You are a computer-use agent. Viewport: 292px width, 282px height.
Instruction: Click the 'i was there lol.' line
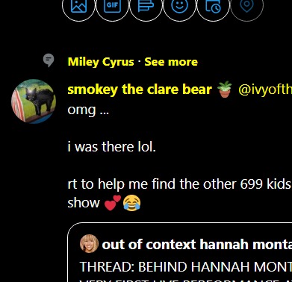pos(111,147)
